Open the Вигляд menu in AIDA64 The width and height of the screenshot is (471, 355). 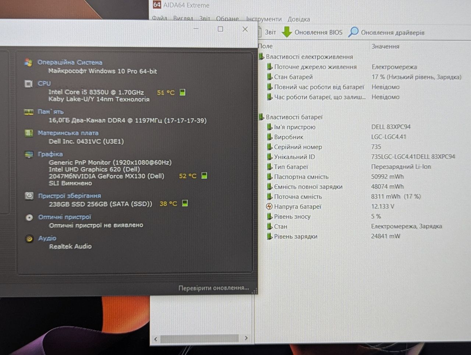[x=183, y=18]
